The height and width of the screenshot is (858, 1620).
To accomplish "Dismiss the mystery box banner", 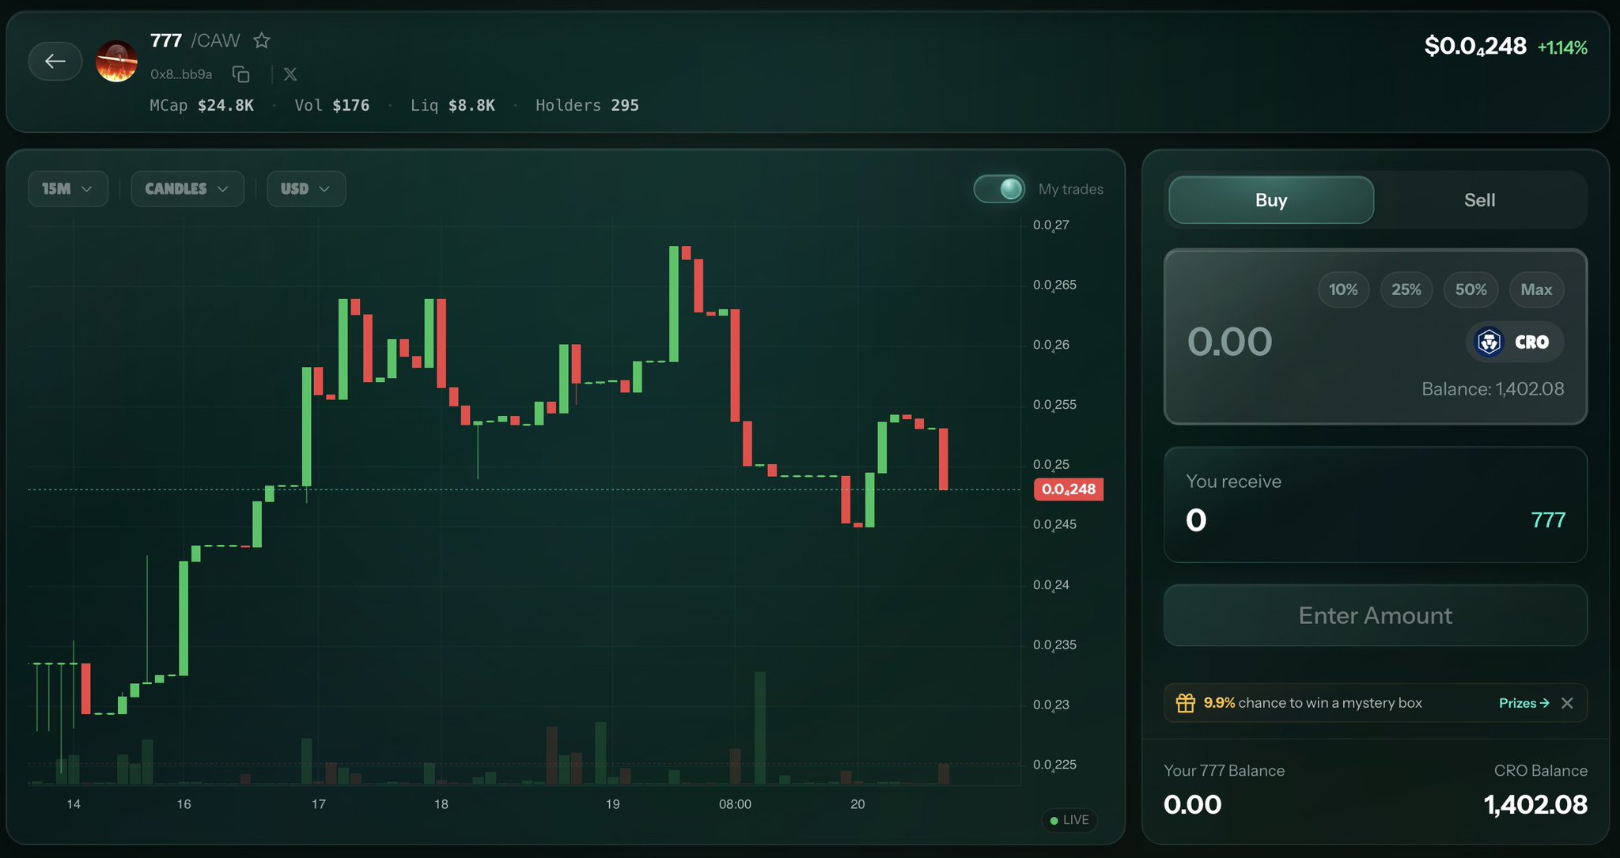I will click(x=1567, y=703).
